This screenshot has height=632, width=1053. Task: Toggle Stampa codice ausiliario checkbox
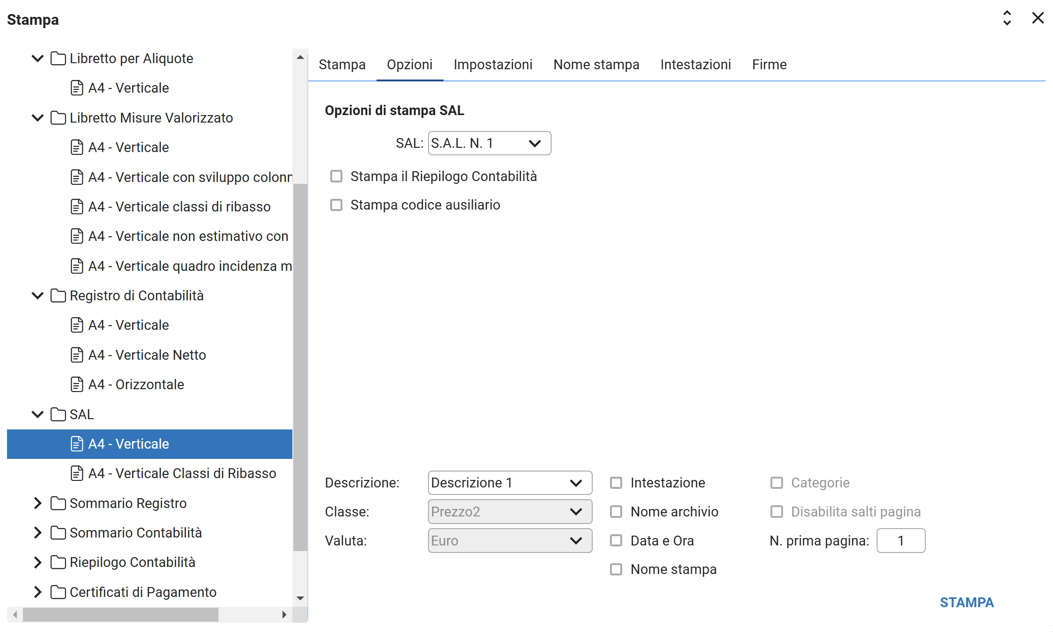pyautogui.click(x=336, y=205)
